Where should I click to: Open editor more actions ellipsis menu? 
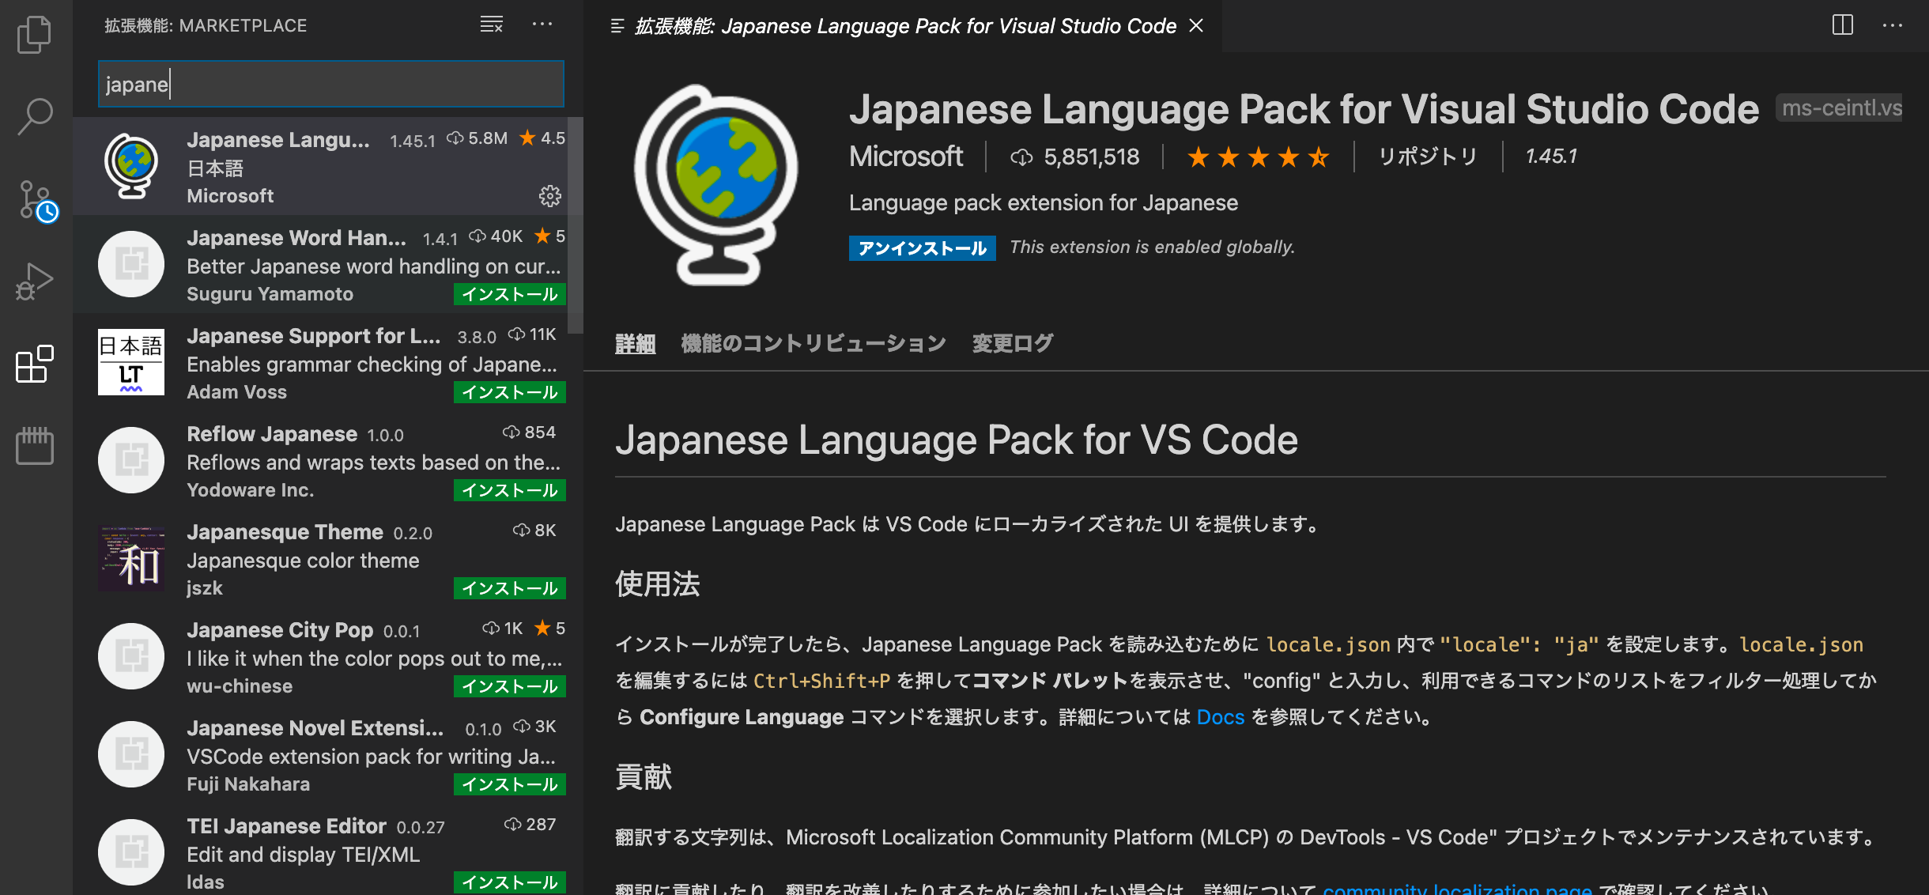click(1893, 25)
